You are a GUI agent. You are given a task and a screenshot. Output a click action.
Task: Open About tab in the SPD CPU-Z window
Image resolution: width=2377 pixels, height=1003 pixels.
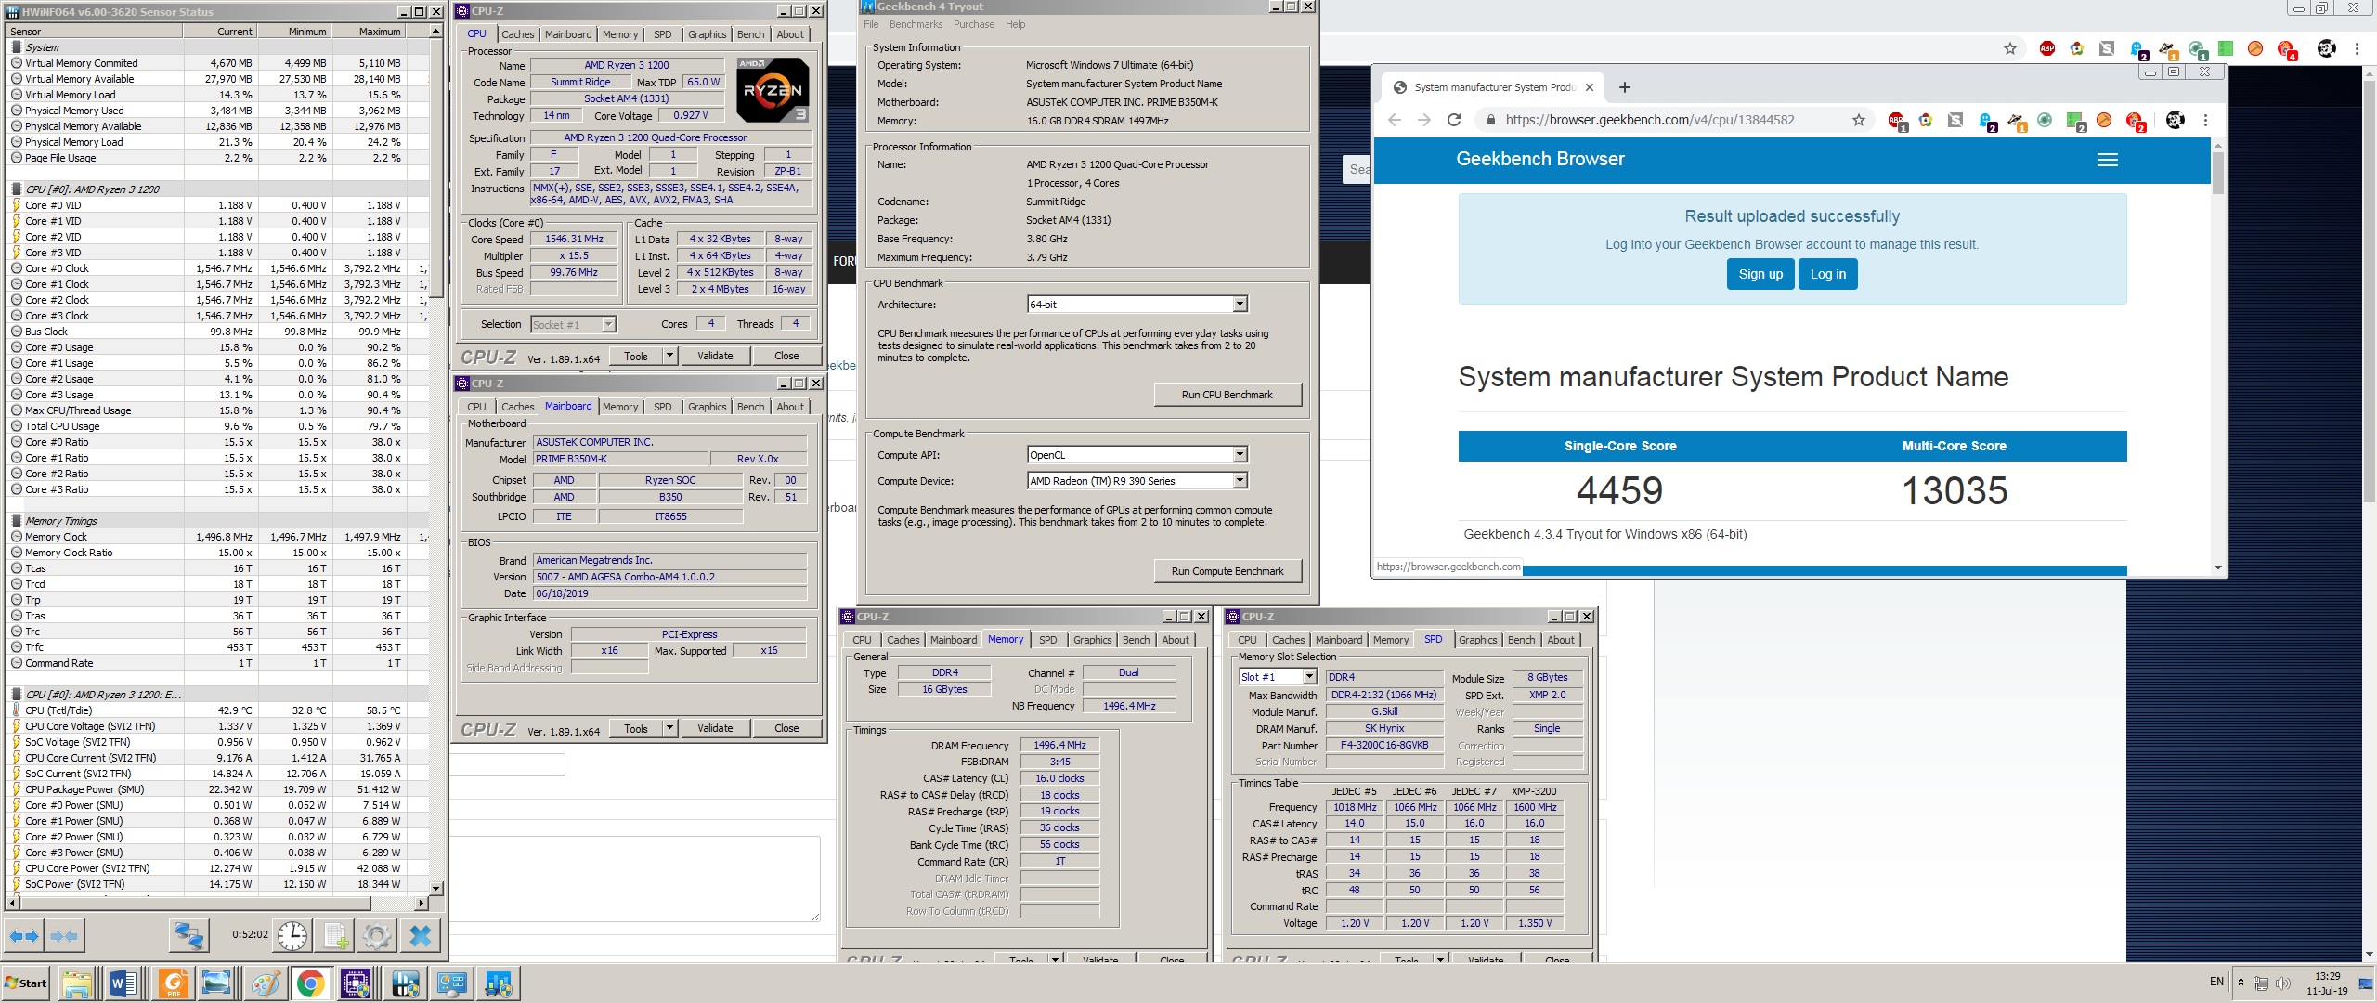coord(1561,640)
